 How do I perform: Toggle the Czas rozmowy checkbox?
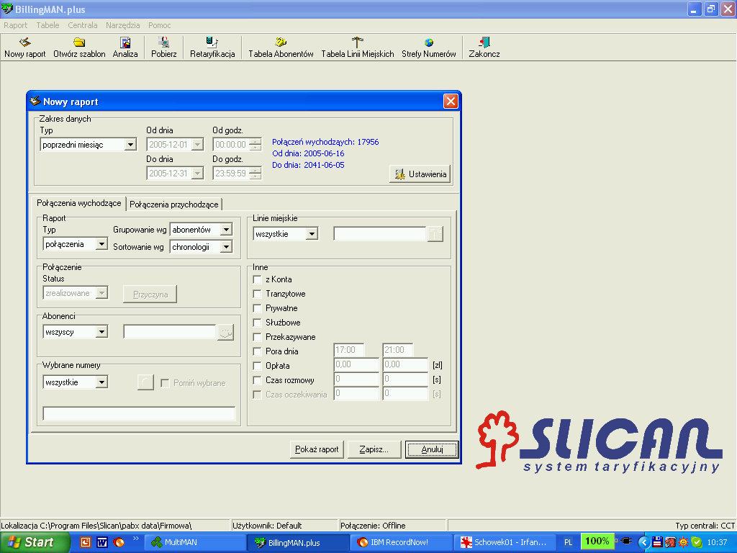pyautogui.click(x=257, y=380)
